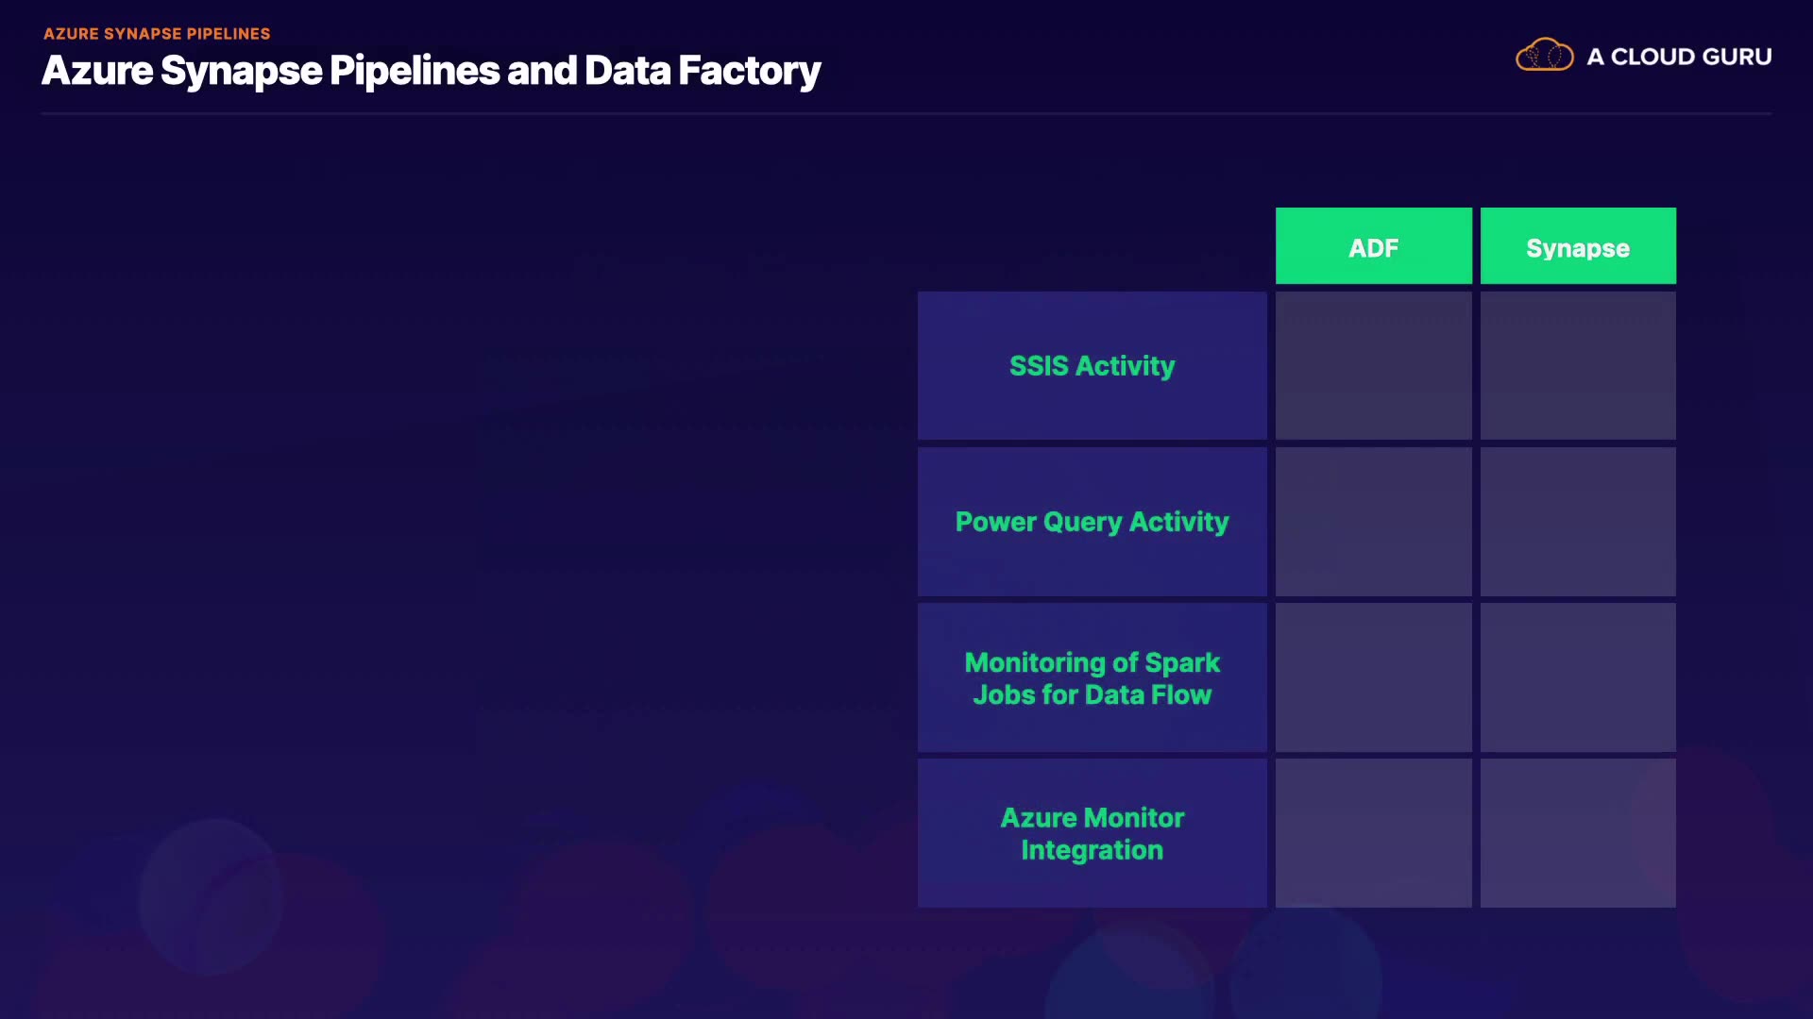Click the Synapse cell for Power Query Activity
This screenshot has width=1813, height=1019.
point(1578,522)
